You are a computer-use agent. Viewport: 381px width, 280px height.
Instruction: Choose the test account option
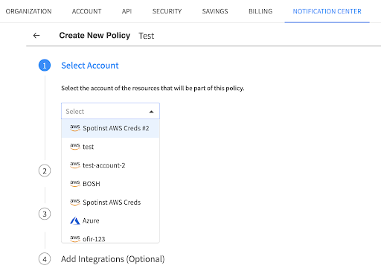click(110, 147)
